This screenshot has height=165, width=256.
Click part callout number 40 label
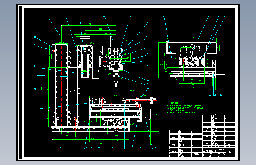[208, 16]
